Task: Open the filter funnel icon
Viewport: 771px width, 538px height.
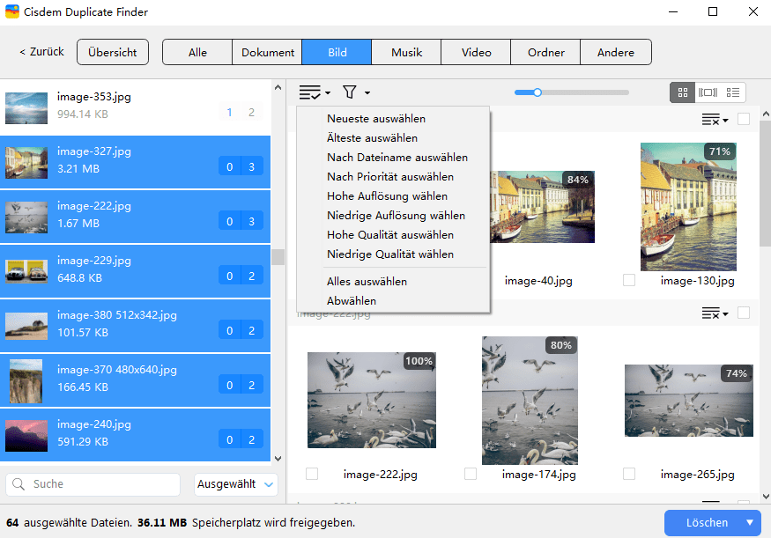Action: (350, 92)
